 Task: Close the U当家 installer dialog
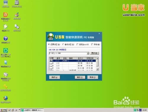click(x=99, y=34)
